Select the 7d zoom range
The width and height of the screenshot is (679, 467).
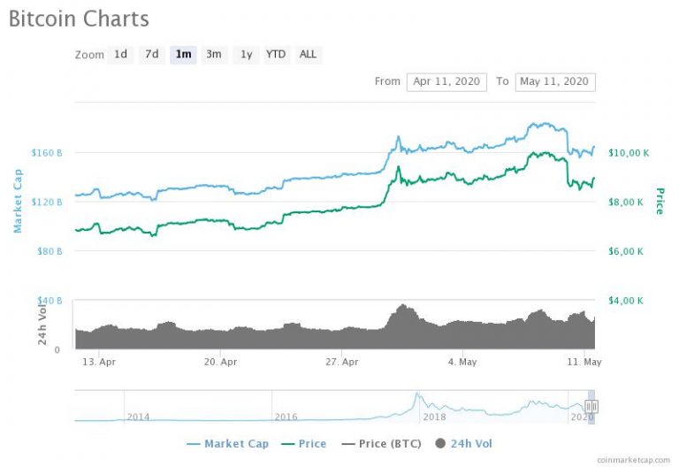pos(151,55)
